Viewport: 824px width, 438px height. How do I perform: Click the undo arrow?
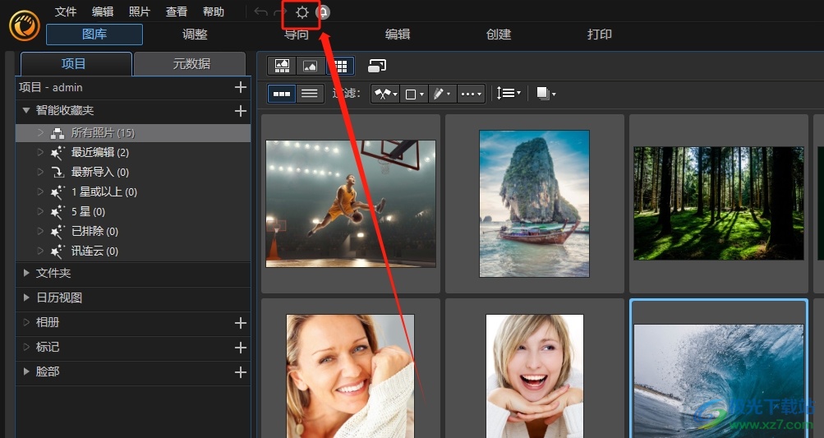(x=260, y=12)
